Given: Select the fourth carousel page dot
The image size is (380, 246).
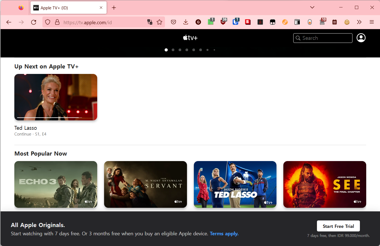Looking at the screenshot, I should point(187,50).
